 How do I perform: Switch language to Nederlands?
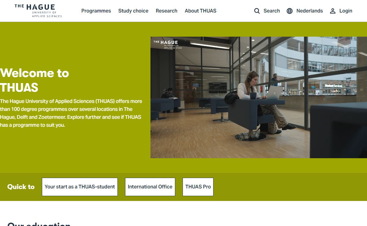[310, 11]
